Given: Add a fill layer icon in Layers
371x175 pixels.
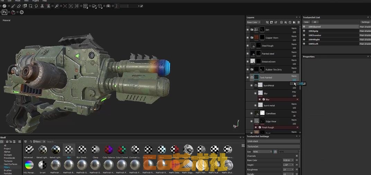Looking at the screenshot, I should click(285, 22).
